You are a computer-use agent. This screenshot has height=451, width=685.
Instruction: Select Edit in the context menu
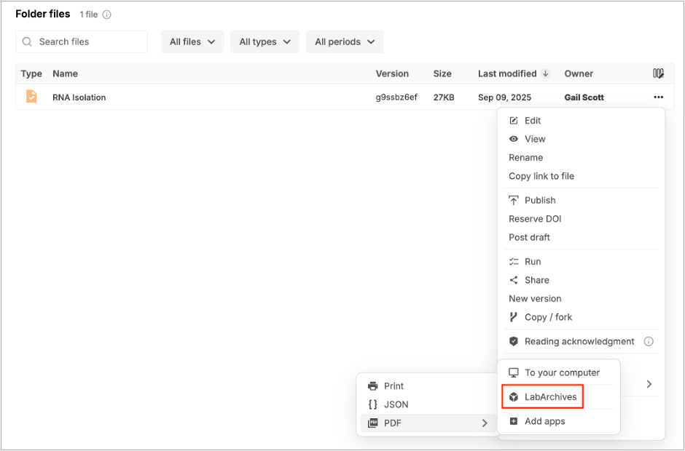click(533, 121)
